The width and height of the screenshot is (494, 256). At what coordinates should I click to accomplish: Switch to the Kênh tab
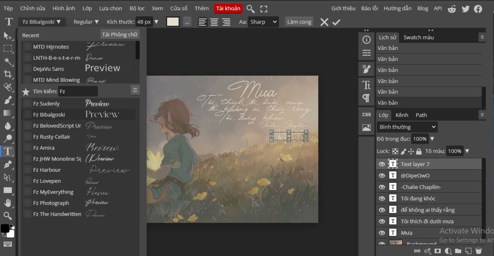click(x=402, y=115)
